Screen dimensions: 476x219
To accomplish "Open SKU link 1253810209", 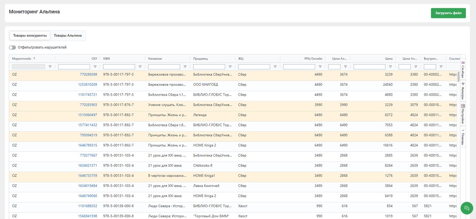I will point(87,85).
